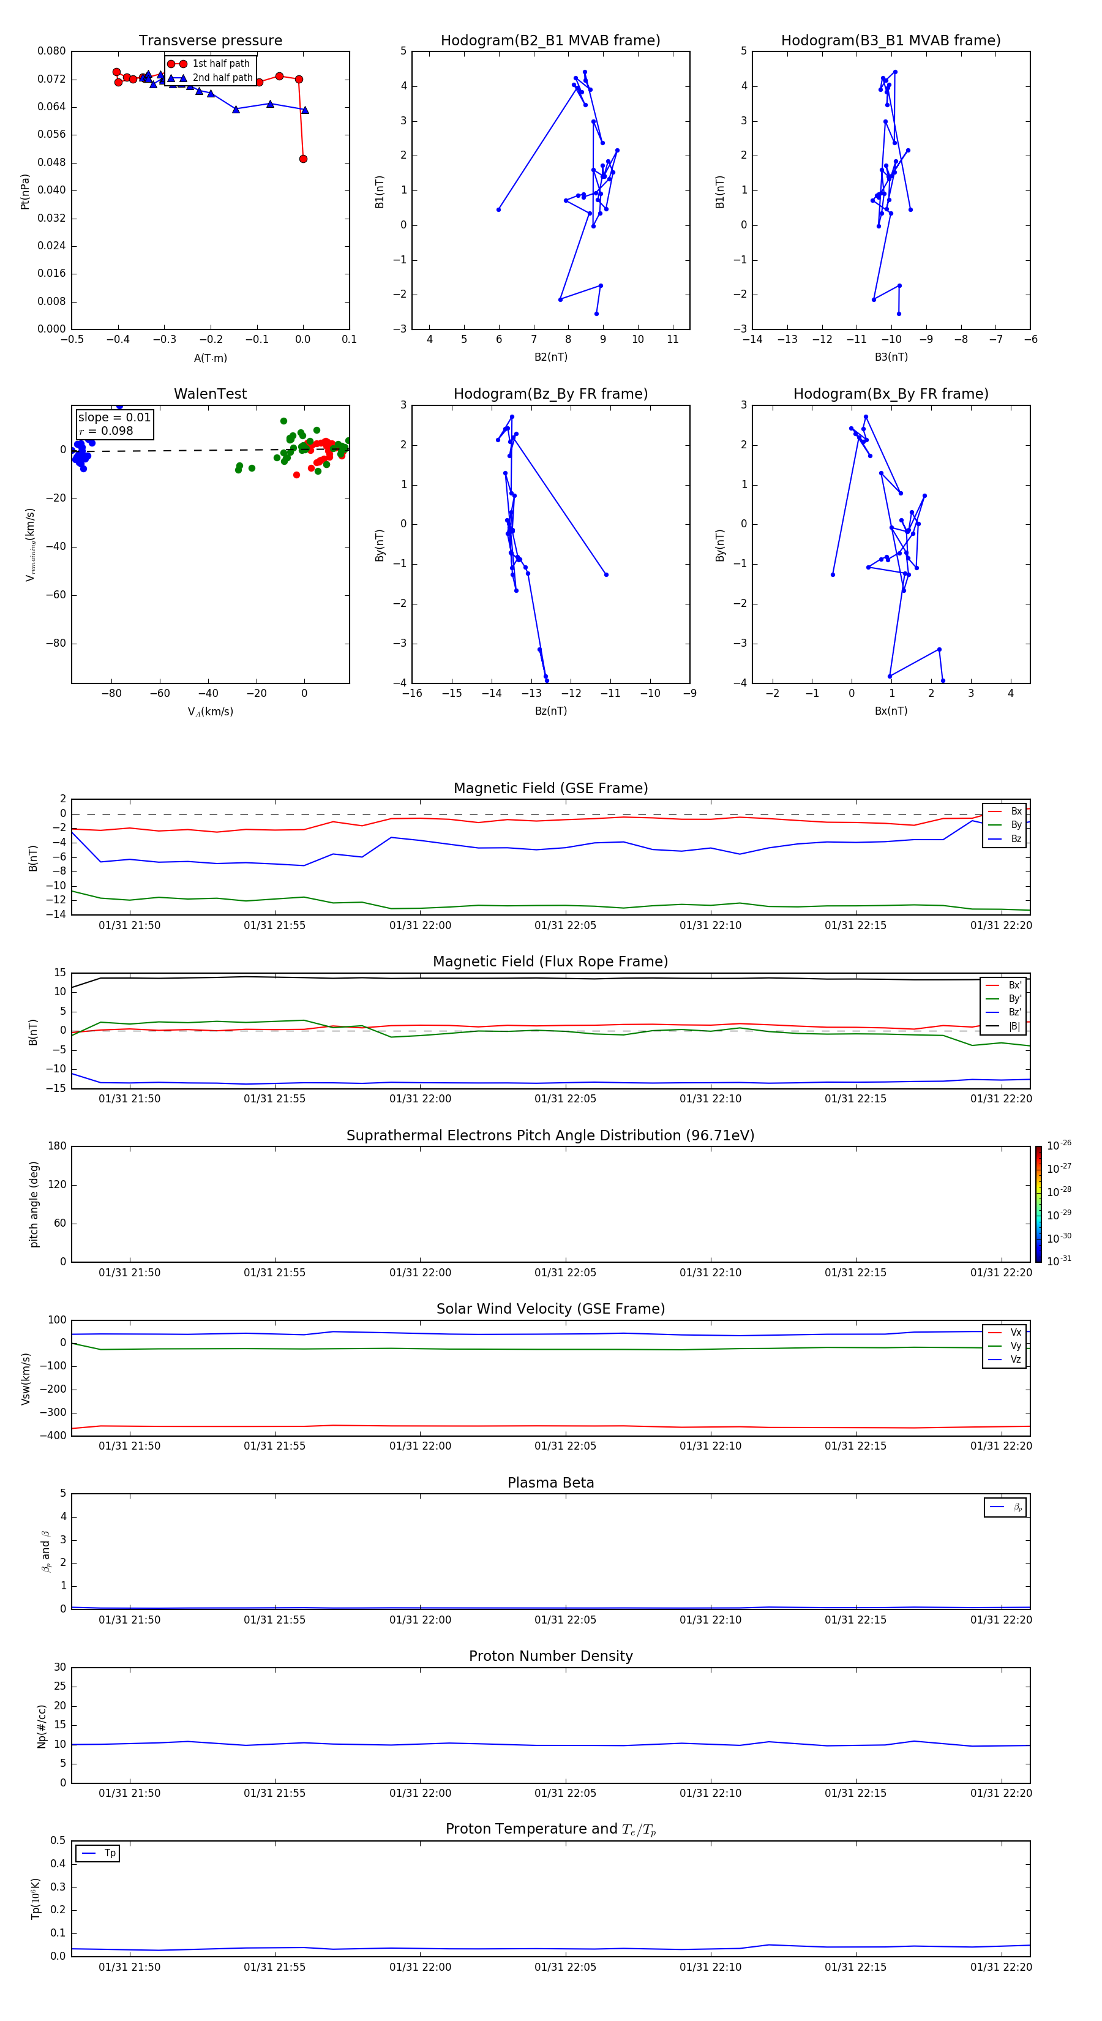Click the pitch angle colorbar
Screen dimensions: 1102x2021
point(1038,1204)
